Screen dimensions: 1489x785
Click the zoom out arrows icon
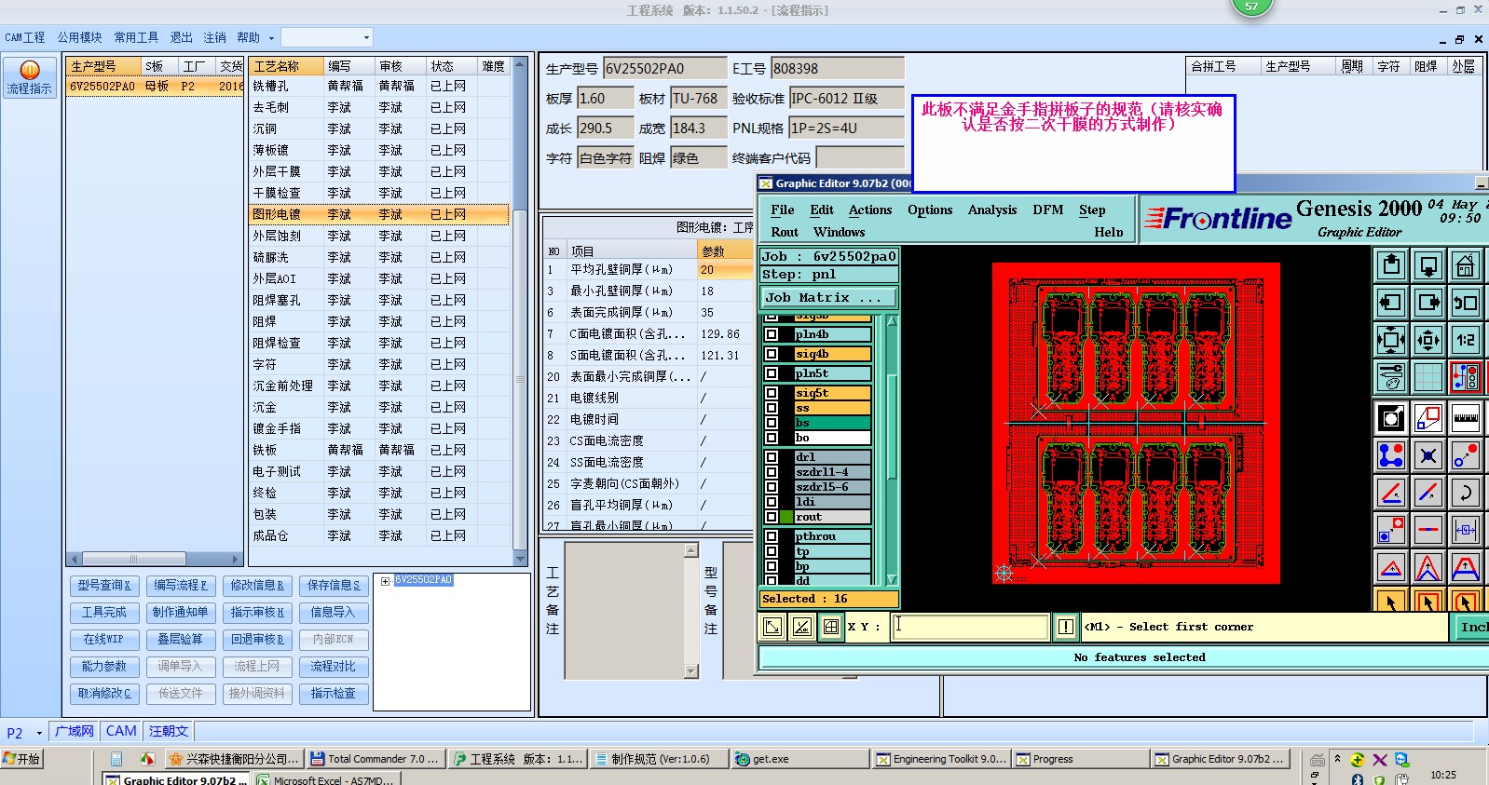1428,340
